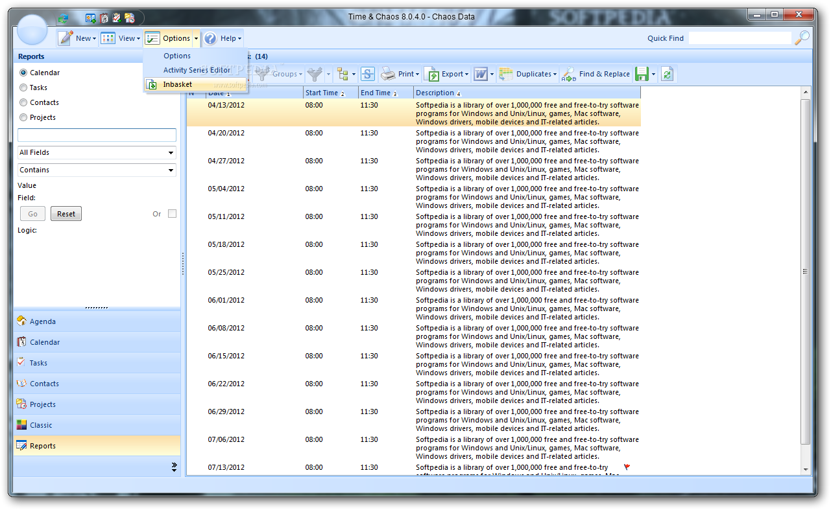831x510 pixels.
Task: Click the Print printer icon
Action: pos(388,74)
